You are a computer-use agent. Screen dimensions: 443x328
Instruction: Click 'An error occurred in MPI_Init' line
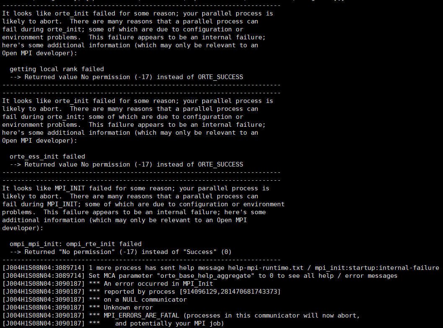click(159, 284)
